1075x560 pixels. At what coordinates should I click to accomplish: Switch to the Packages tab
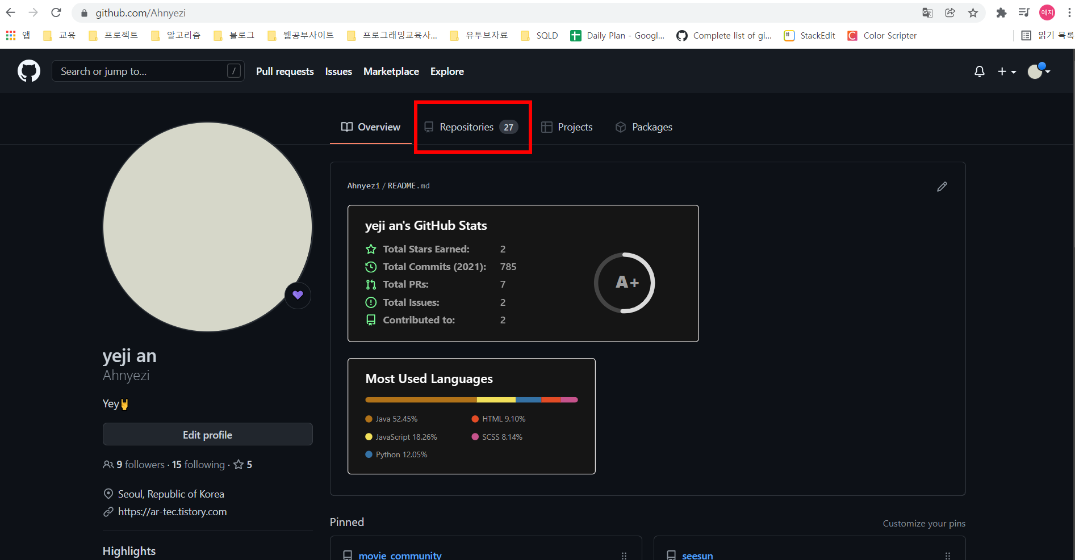click(644, 127)
